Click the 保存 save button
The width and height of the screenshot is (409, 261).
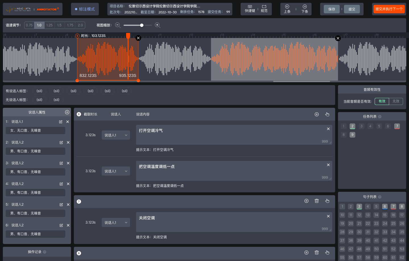(332, 9)
